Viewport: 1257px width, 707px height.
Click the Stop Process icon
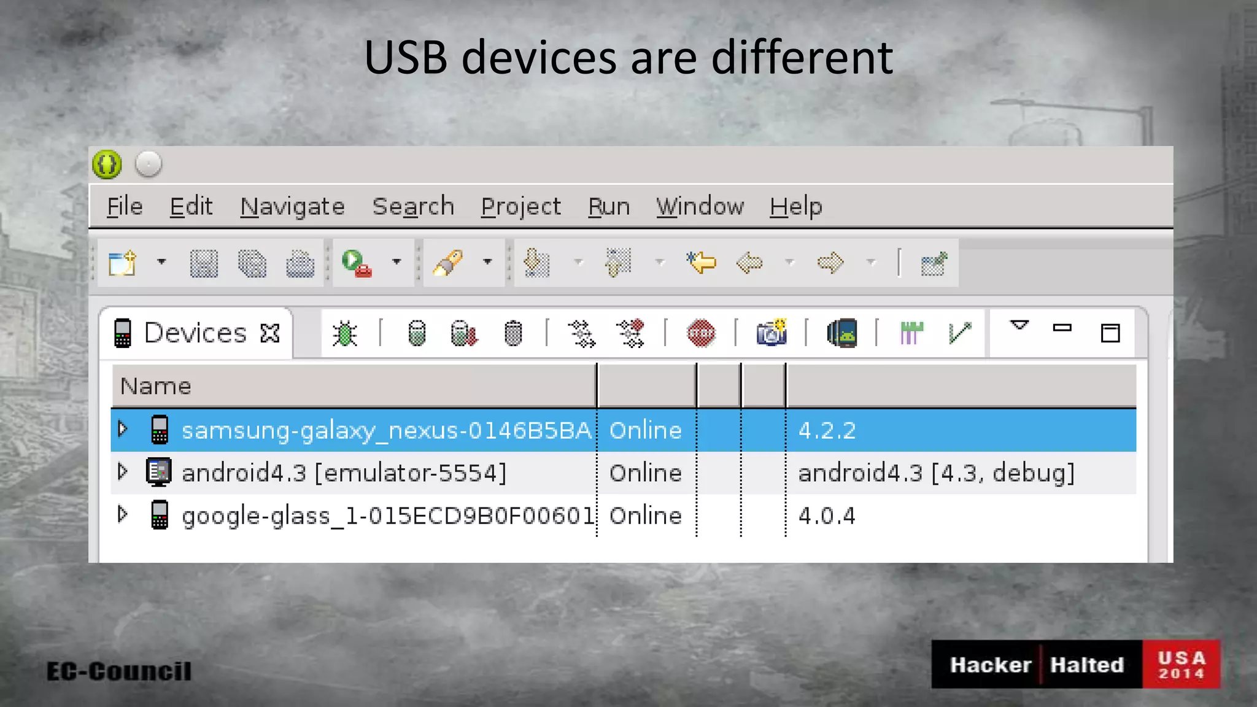point(701,333)
